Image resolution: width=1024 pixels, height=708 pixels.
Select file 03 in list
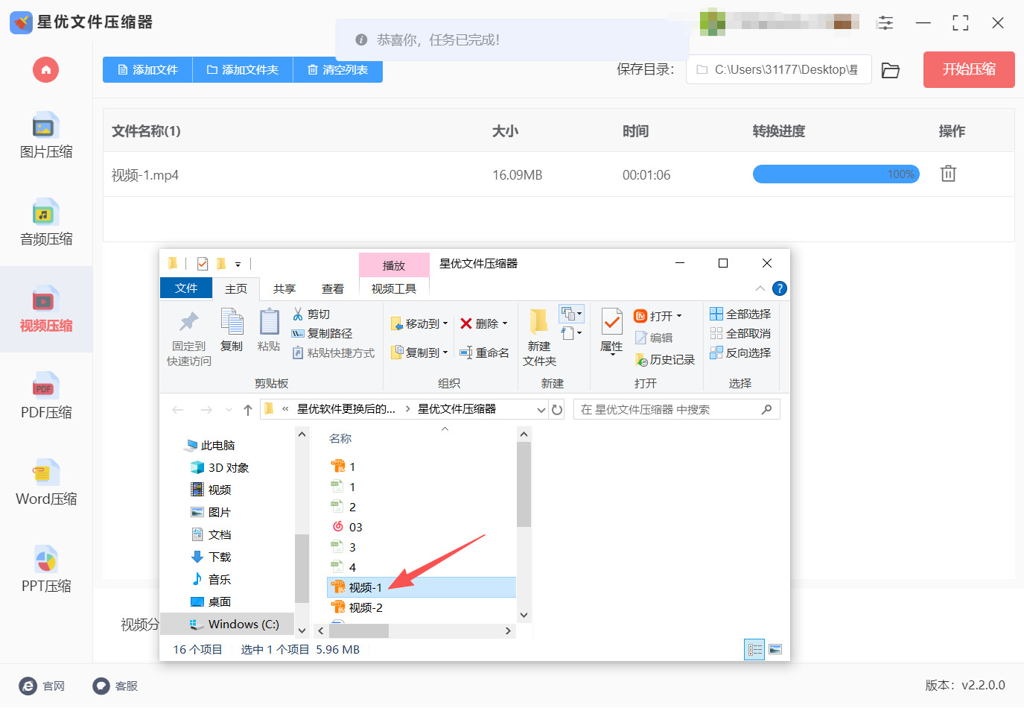coord(348,528)
